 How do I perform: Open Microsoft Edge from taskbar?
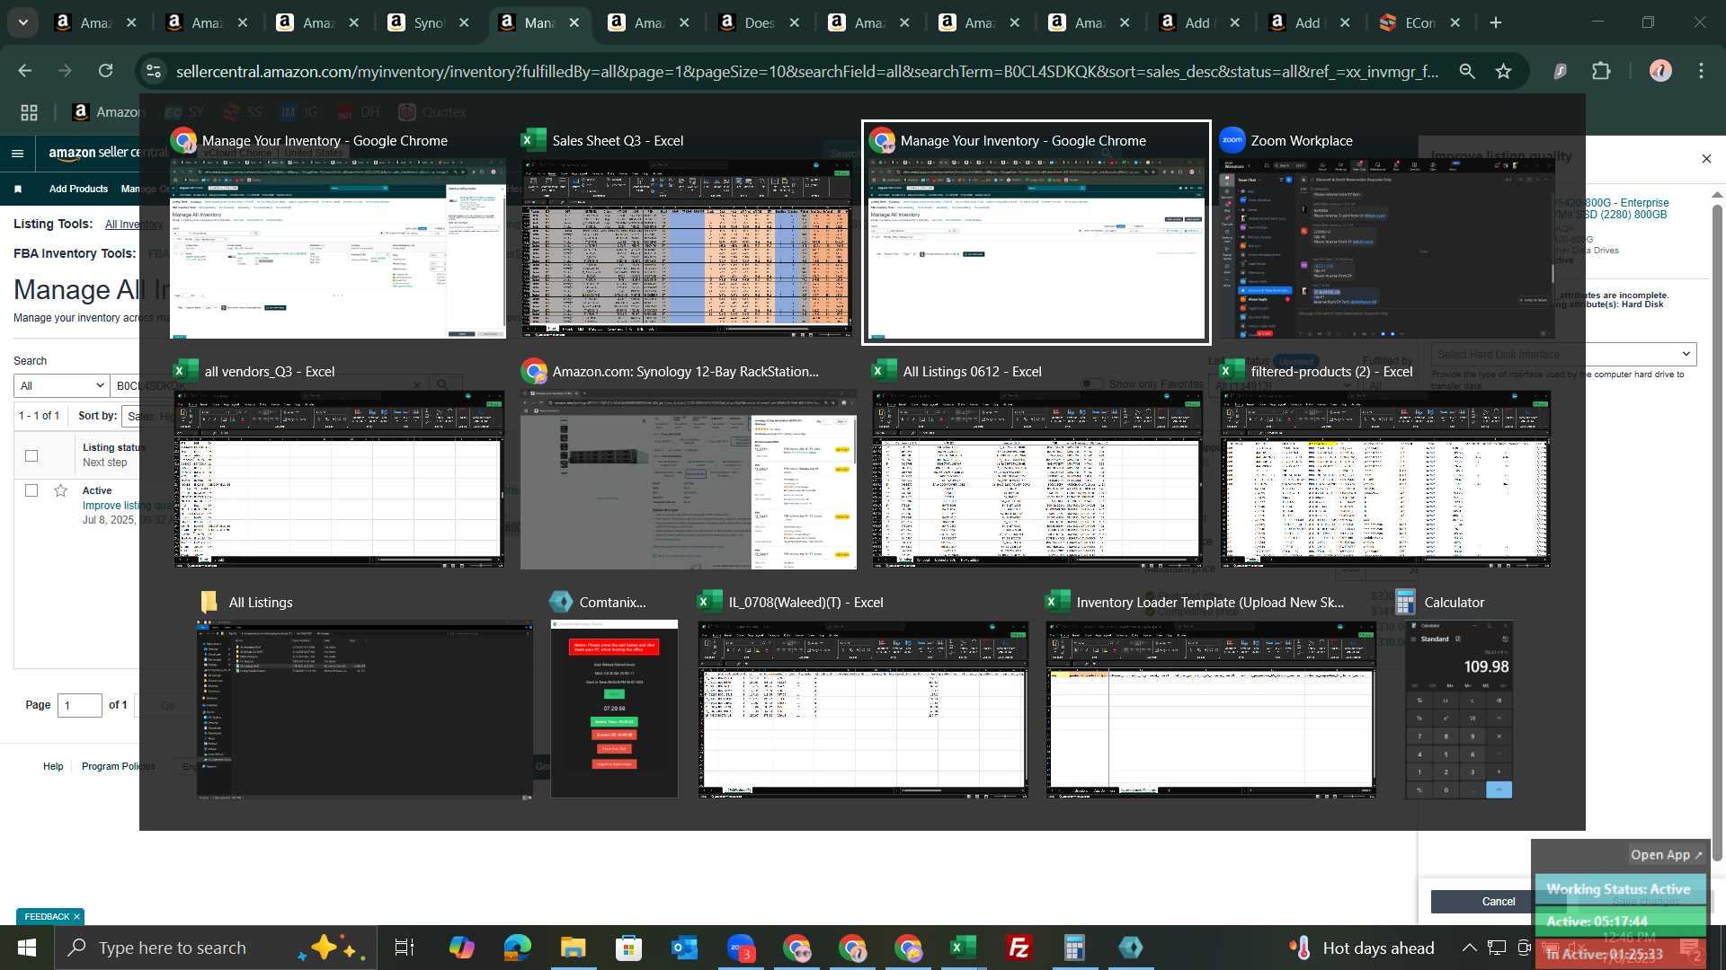click(518, 948)
